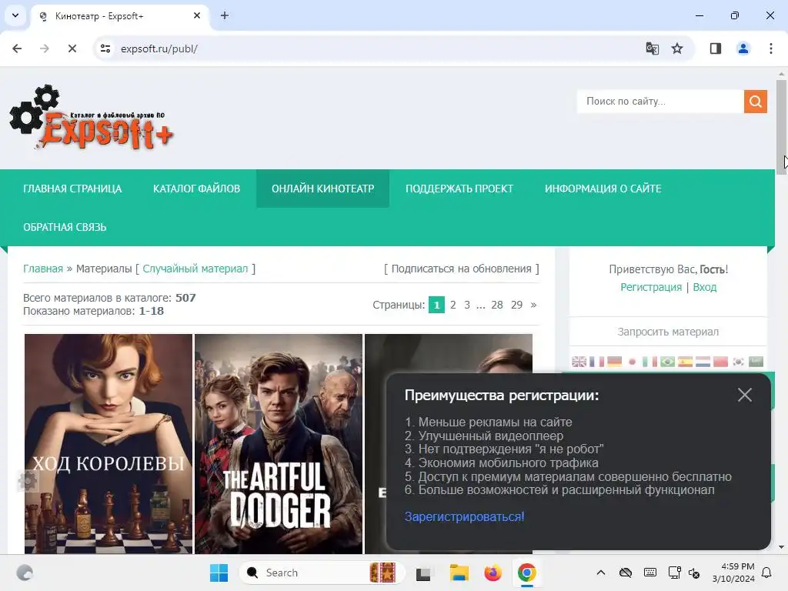
Task: Open the tab search dropdown arrow
Action: (x=15, y=15)
